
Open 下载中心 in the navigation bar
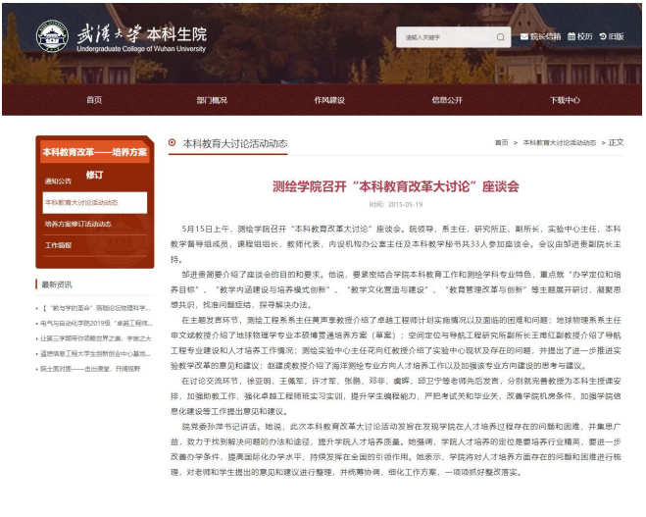[564, 100]
